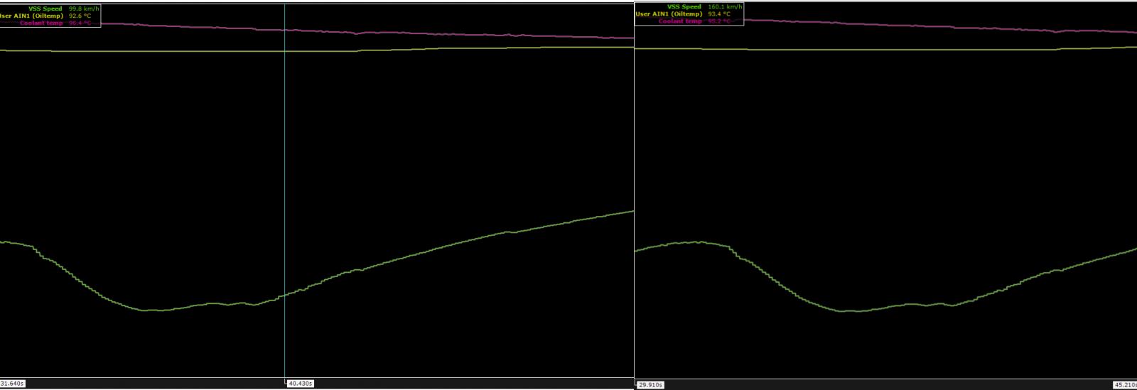Click the speed curve minimum in left graph

tap(153, 310)
